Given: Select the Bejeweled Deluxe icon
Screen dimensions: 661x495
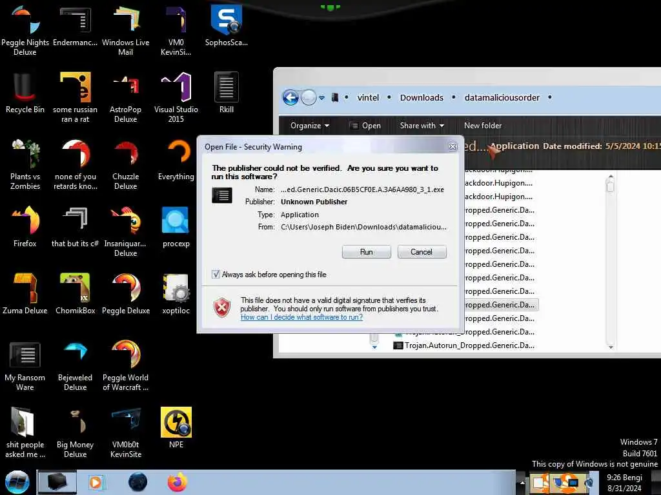Looking at the screenshot, I should pyautogui.click(x=75, y=366).
